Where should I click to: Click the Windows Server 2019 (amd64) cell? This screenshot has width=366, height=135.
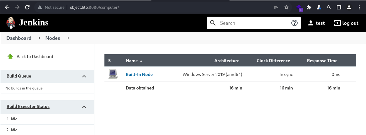(x=212, y=74)
